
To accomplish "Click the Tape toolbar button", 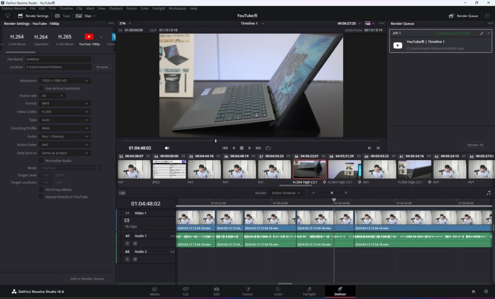I will pyautogui.click(x=62, y=16).
